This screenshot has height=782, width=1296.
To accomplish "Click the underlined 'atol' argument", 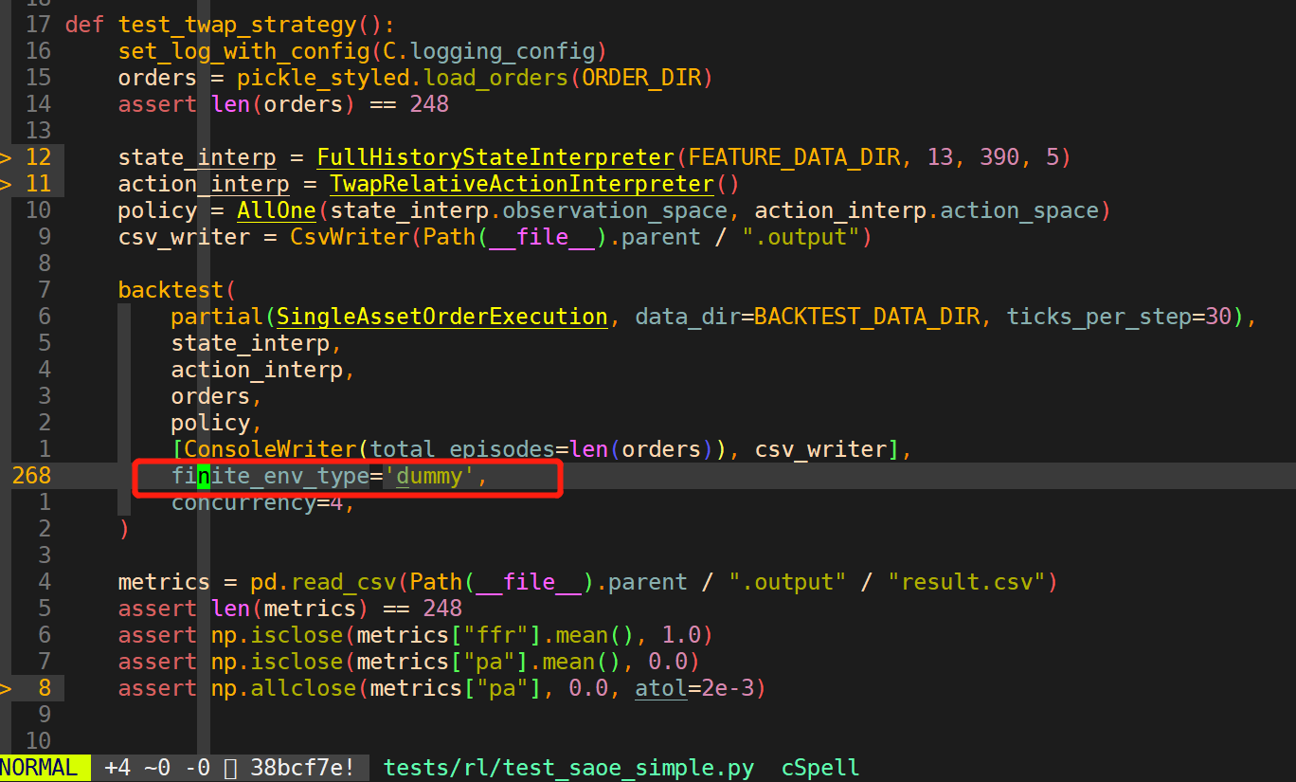I will [660, 687].
